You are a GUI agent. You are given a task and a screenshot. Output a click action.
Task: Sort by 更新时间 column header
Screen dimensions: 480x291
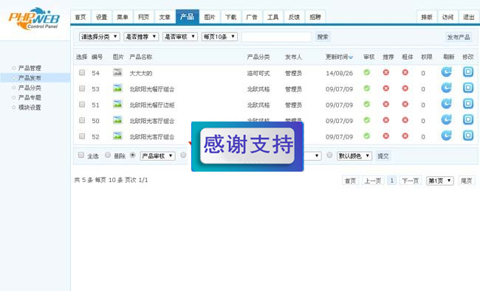[339, 57]
